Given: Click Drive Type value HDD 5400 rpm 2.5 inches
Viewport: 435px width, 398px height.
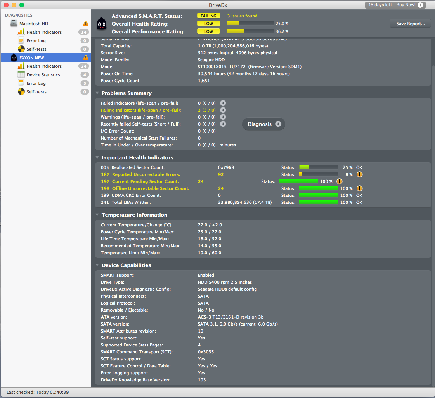Looking at the screenshot, I should coord(225,282).
